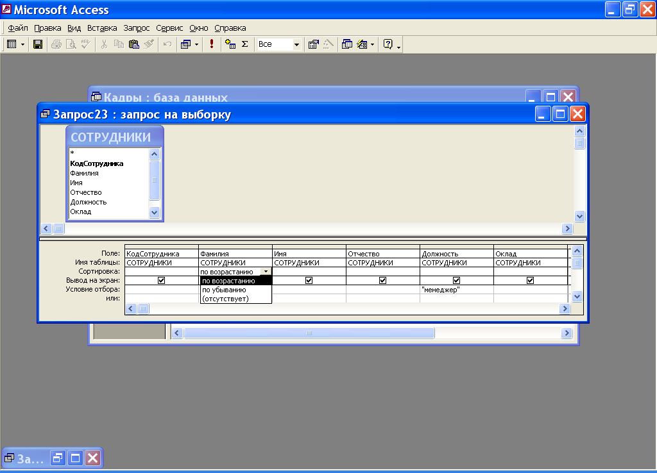The image size is (657, 473).
Task: Open the View button dropdown arrow
Action: [22, 44]
